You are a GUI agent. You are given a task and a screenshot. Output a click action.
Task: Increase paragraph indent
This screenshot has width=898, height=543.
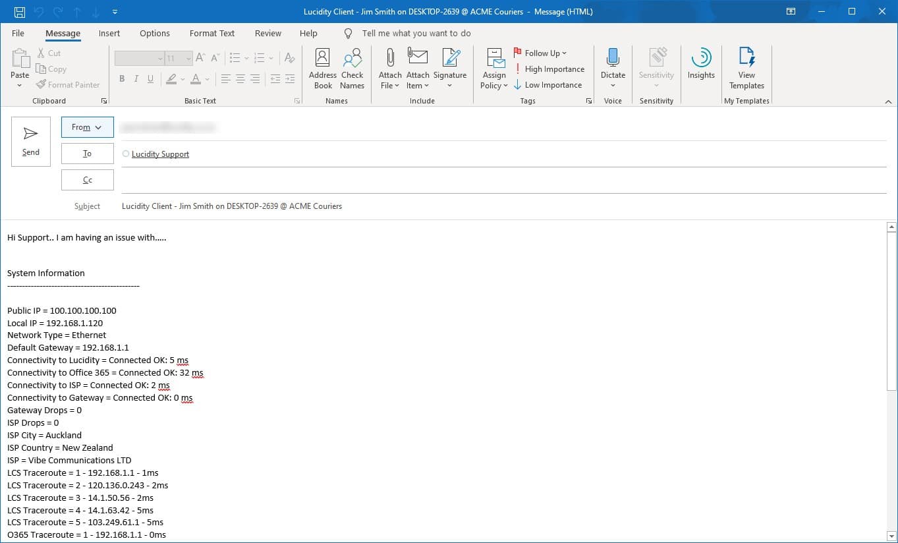290,79
